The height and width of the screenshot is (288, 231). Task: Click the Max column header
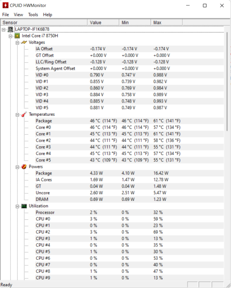166,23
